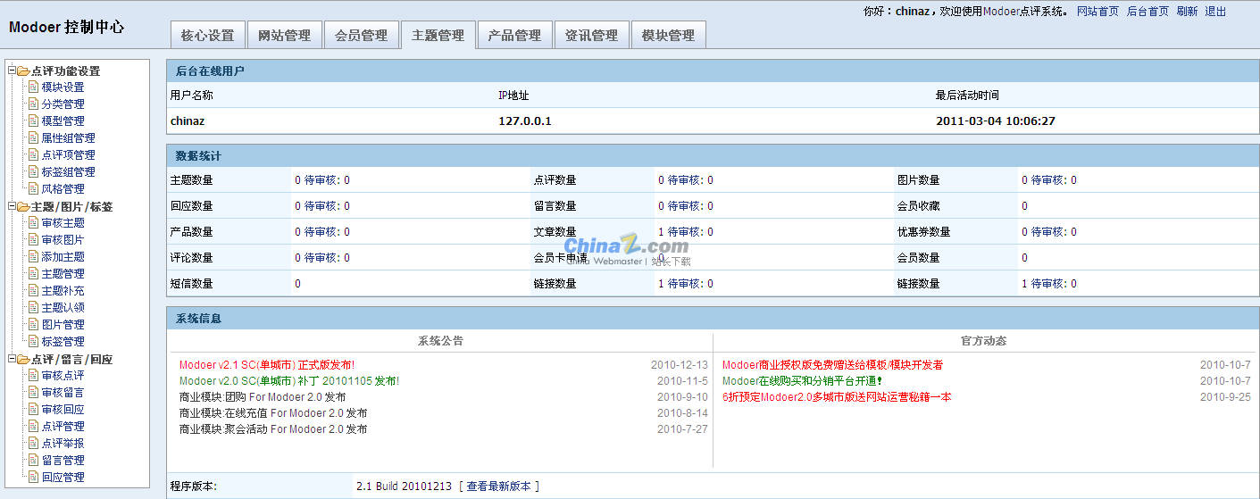Click the page icon beside 风格管理
Viewport: 1260px width, 499px height.
[34, 189]
